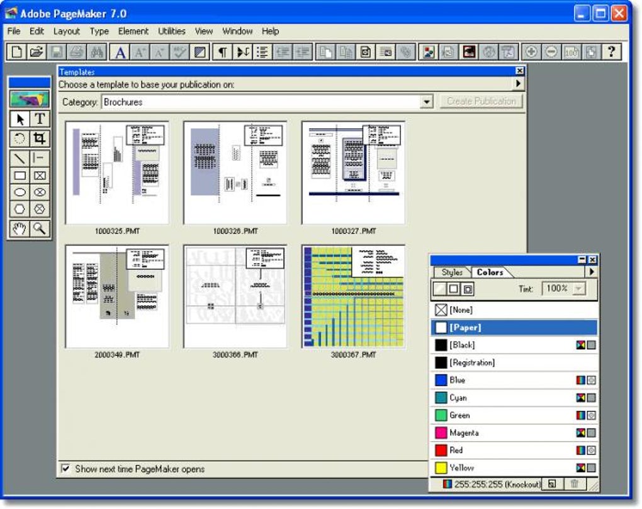Toggle the Fill button in Colors palette

[440, 289]
